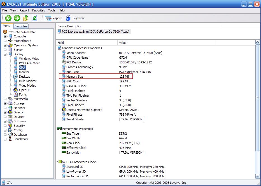Click the Database tree icon
The width and height of the screenshot is (261, 186).
click(x=10, y=135)
